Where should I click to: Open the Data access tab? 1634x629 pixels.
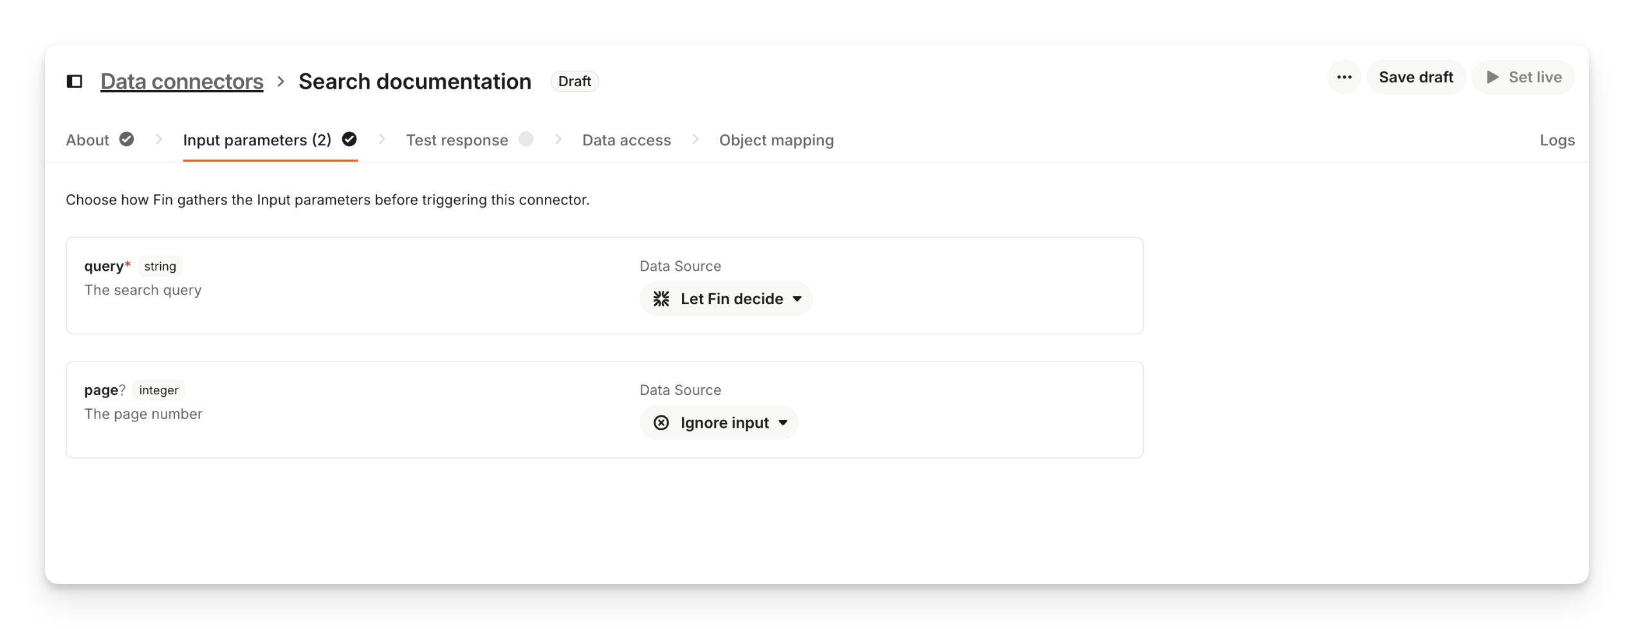tap(626, 140)
